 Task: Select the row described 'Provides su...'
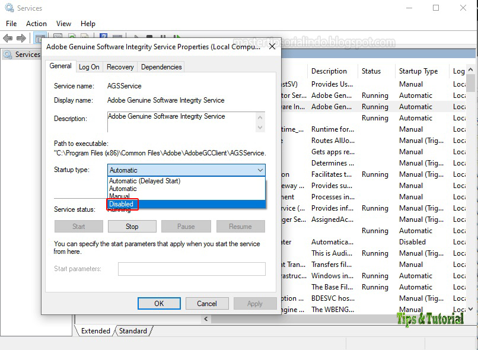pyautogui.click(x=374, y=186)
